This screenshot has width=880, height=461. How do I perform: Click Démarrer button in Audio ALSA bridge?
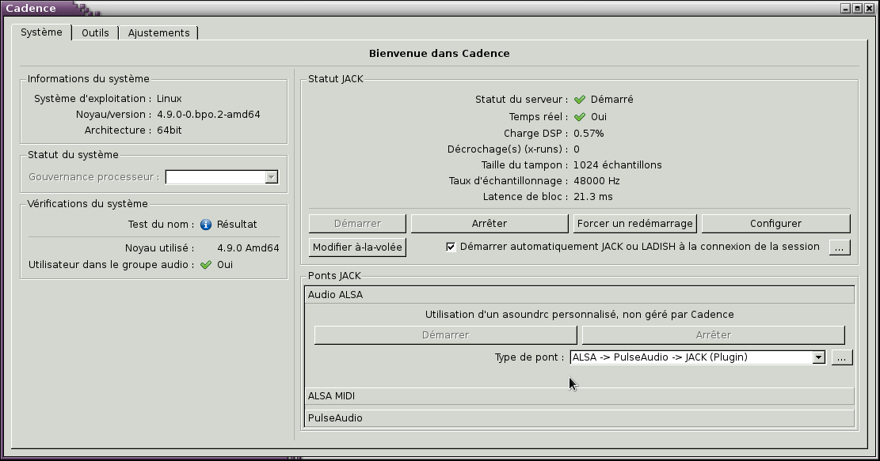tap(446, 335)
